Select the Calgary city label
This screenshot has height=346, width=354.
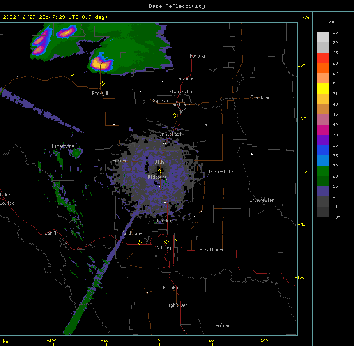tap(164, 248)
